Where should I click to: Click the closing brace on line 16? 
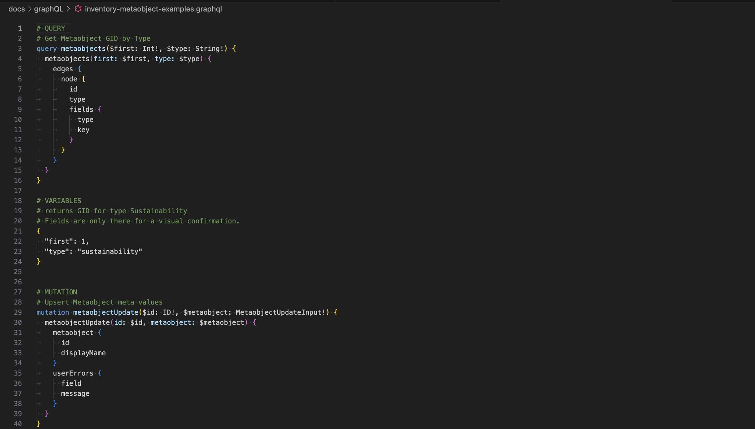tap(38, 180)
